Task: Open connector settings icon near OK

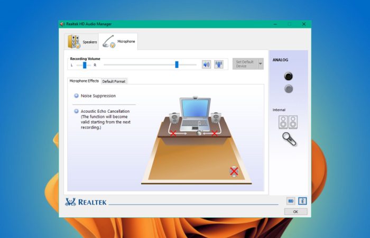Action: pos(291,201)
